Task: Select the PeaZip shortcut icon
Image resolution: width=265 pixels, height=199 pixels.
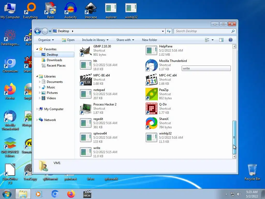Action: (151, 94)
